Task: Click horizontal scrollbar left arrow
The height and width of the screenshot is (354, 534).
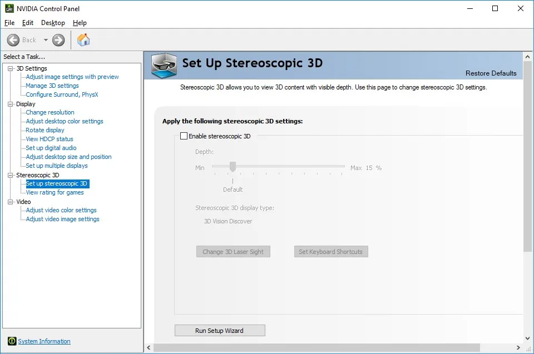Action: click(x=149, y=347)
